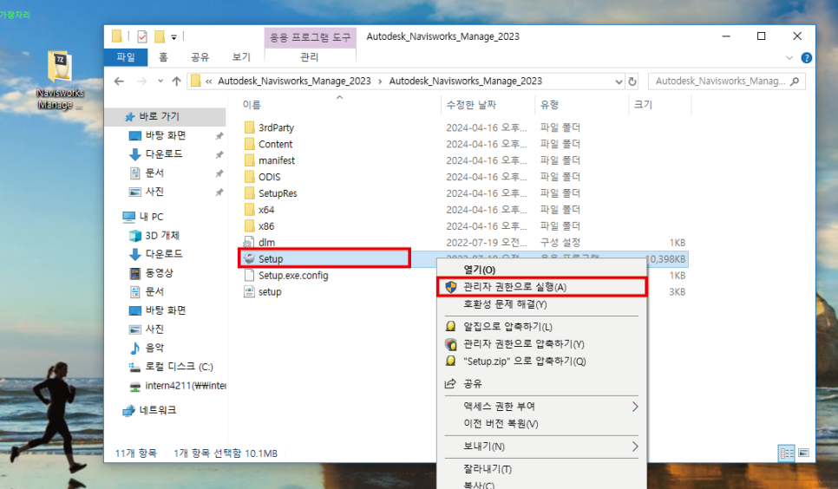This screenshot has height=489, width=838.
Task: Click parent Autodesk_Navisworks_Manage_2023 breadcrumb
Action: [x=294, y=81]
